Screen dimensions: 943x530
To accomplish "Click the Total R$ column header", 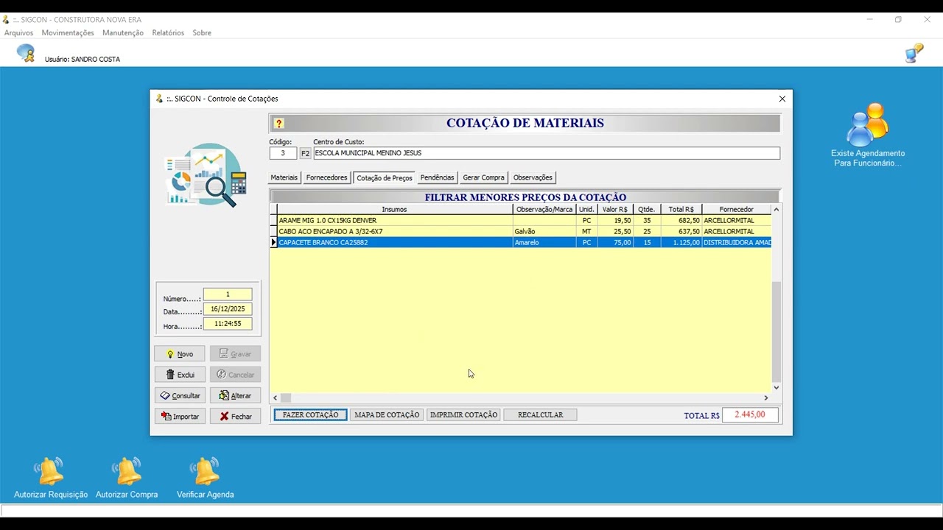I will point(681,210).
